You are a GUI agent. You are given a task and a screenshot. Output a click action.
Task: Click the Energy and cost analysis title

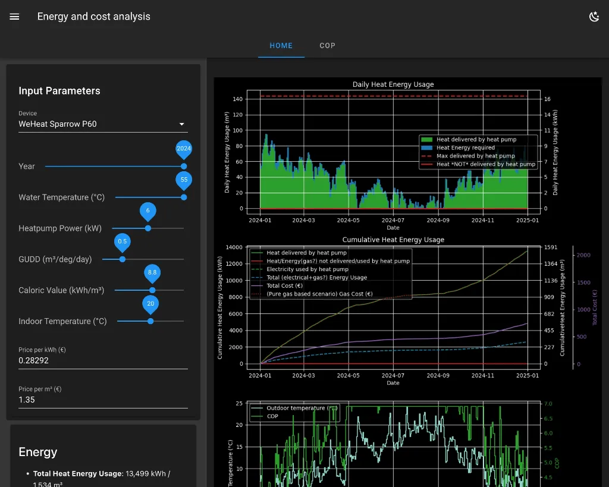coord(94,17)
